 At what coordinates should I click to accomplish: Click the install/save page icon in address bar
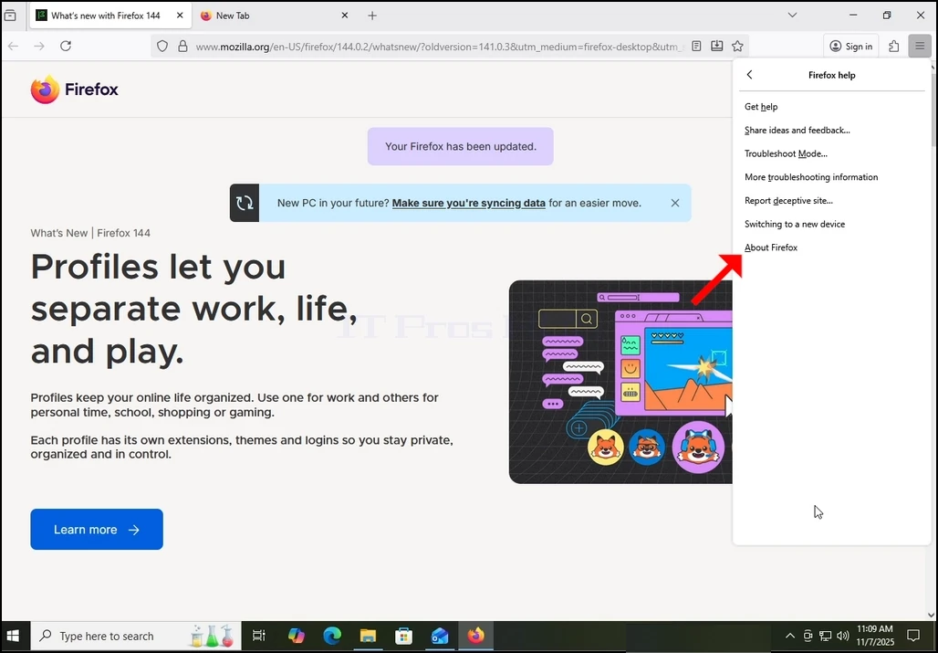pyautogui.click(x=716, y=46)
